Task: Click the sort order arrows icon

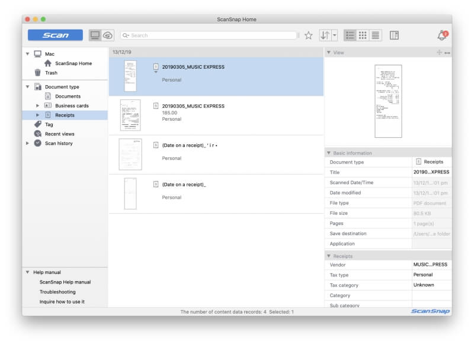Action: pyautogui.click(x=325, y=36)
